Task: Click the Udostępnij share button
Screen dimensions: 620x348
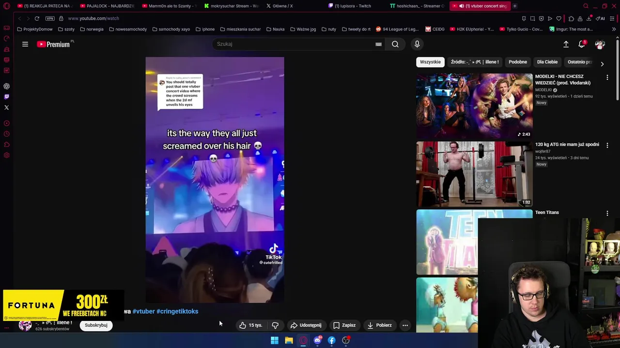Action: click(x=306, y=325)
